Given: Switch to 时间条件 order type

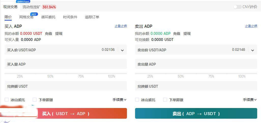Looking at the screenshot, I should click(70, 17).
